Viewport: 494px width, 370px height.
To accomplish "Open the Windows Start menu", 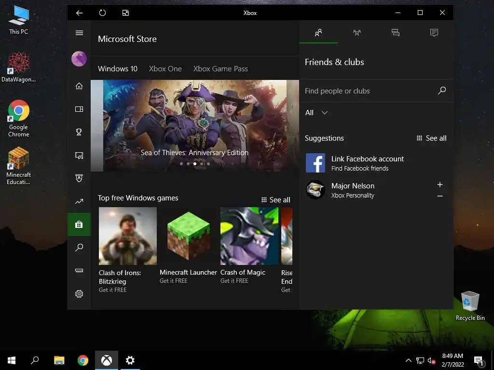I will pos(12,360).
